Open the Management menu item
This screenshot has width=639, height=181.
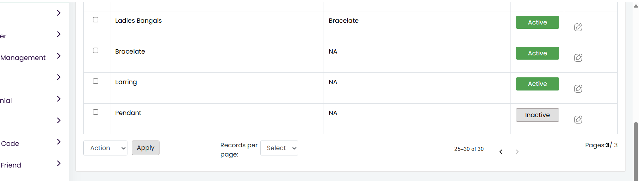[x=23, y=57]
